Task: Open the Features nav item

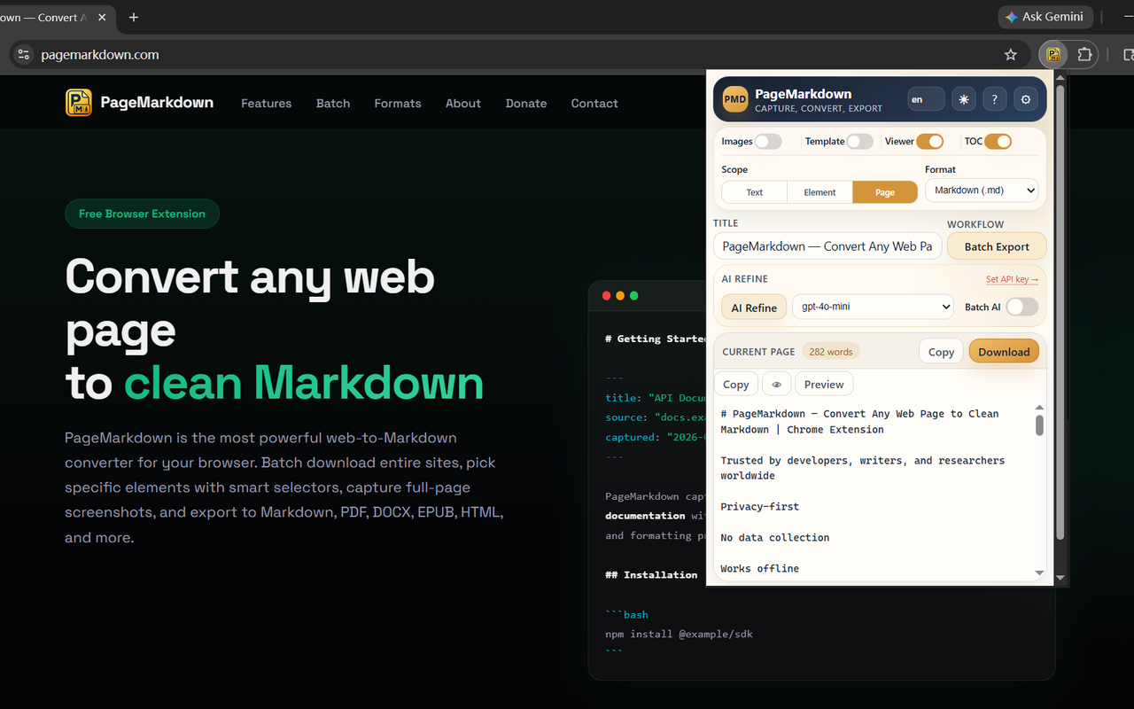Action: [x=266, y=103]
